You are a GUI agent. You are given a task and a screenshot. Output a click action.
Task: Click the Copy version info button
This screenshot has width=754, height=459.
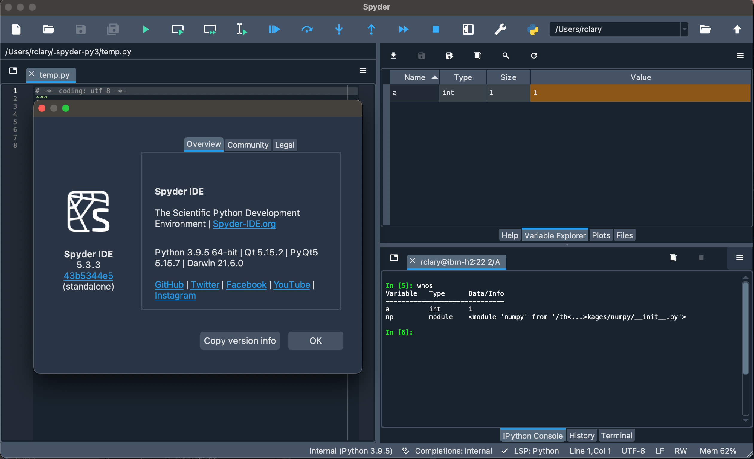click(240, 340)
